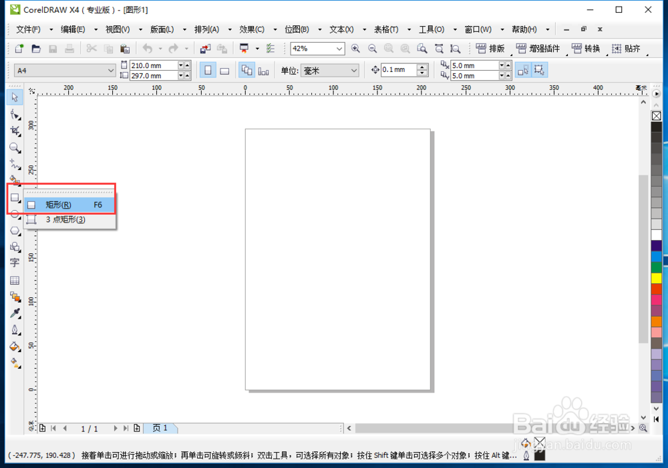Select the Shape tool

click(15, 113)
